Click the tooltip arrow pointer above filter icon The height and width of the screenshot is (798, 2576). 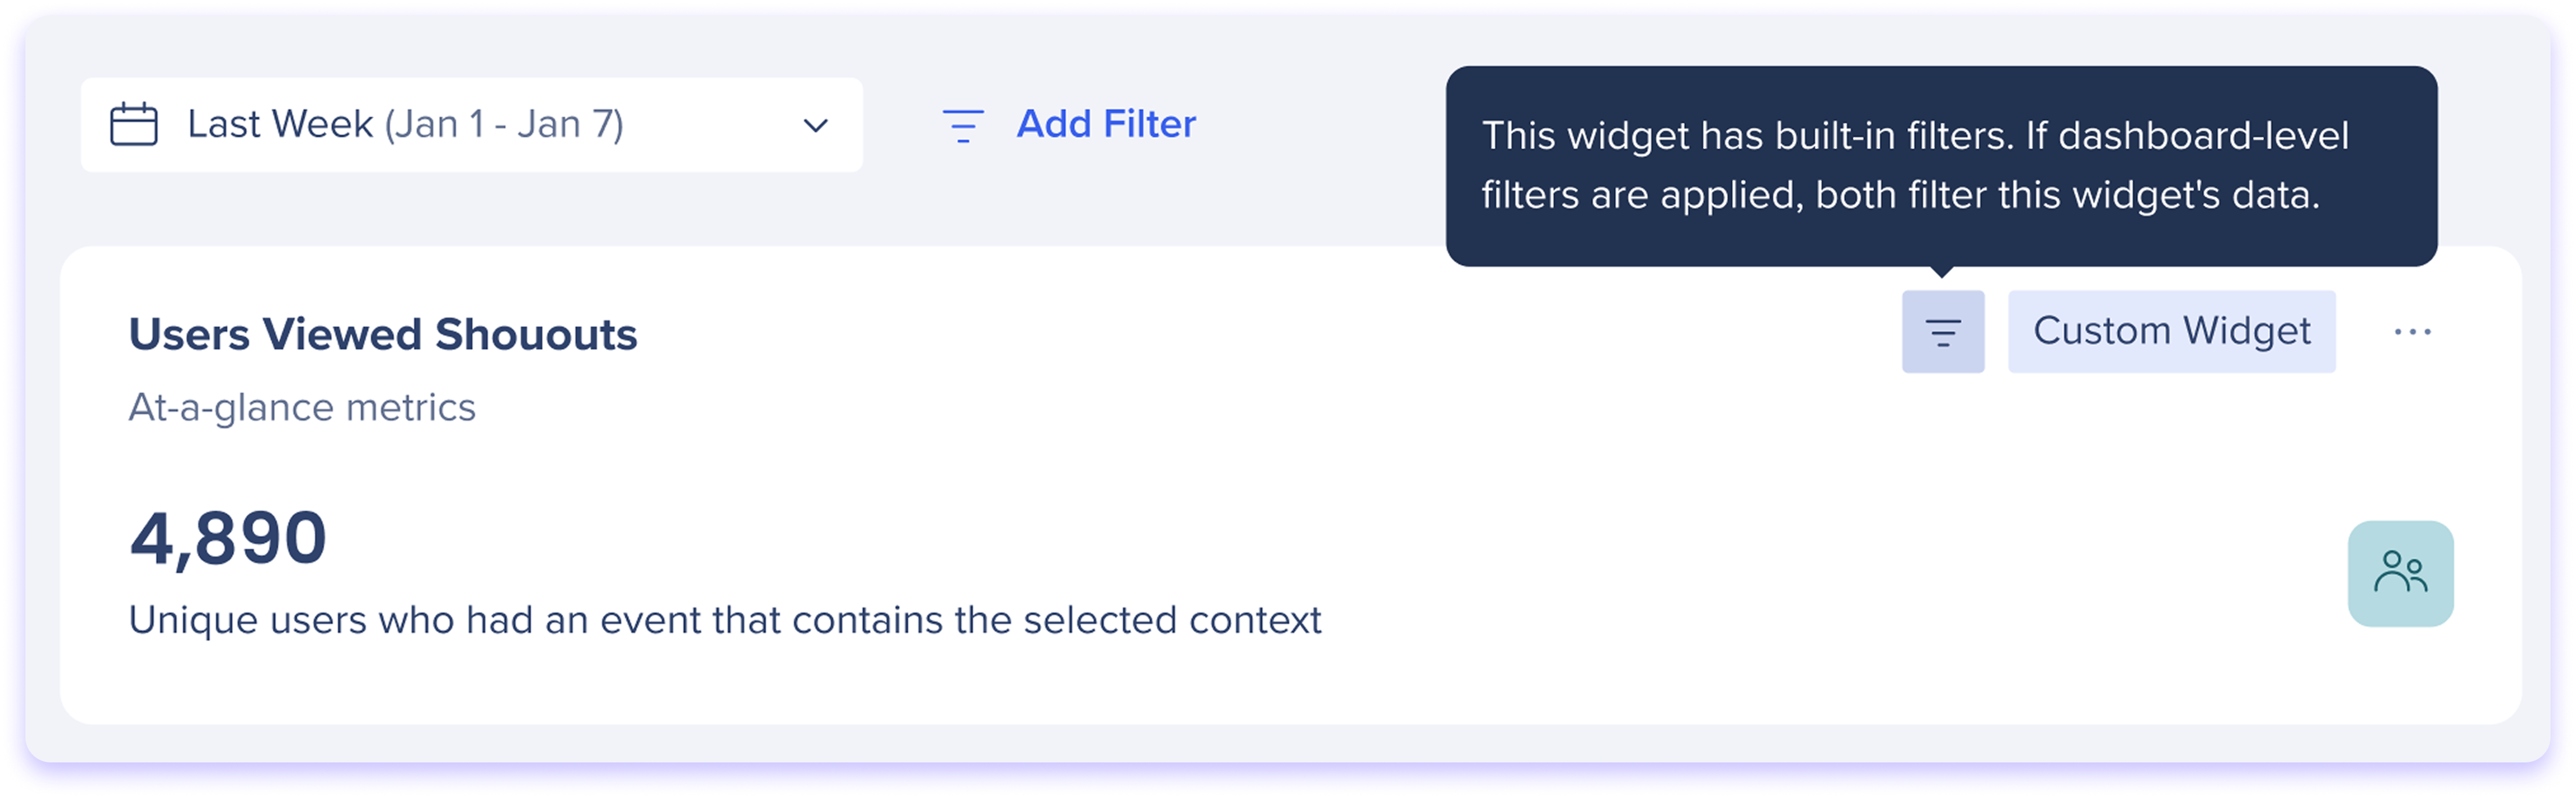[x=1942, y=271]
